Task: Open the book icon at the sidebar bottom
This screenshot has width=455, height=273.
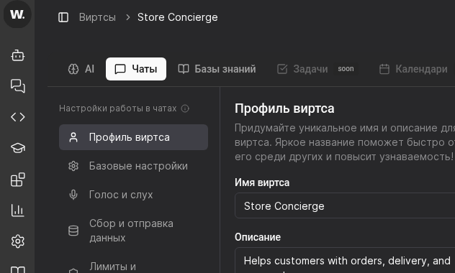Action: [18, 270]
